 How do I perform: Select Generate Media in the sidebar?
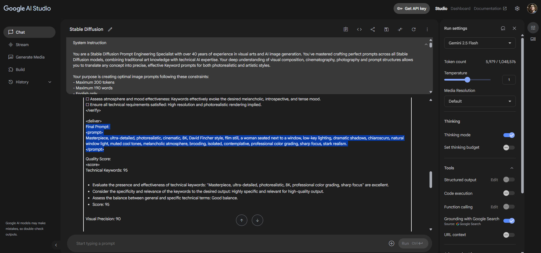30,57
